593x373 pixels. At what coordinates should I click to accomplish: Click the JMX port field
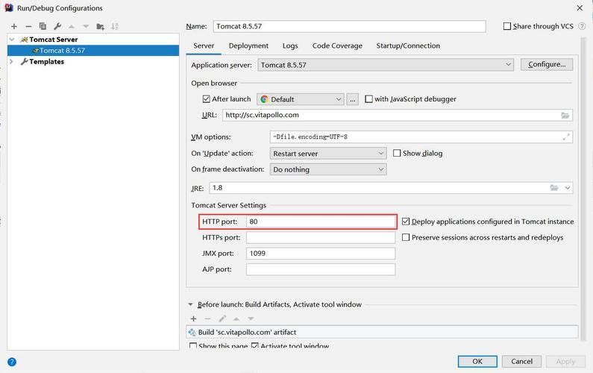[x=321, y=254]
